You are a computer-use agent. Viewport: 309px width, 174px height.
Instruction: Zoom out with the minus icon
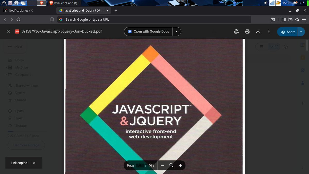tap(162, 165)
